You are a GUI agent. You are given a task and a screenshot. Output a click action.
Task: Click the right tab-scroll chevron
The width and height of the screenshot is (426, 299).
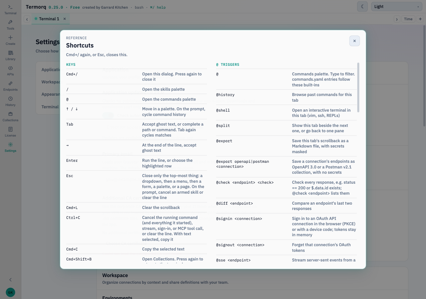397,19
